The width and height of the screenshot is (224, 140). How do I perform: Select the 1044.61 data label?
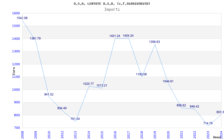tap(168, 81)
